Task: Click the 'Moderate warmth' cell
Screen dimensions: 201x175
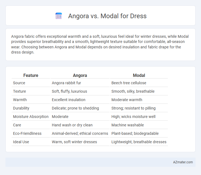Action: pyautogui.click(x=127, y=100)
